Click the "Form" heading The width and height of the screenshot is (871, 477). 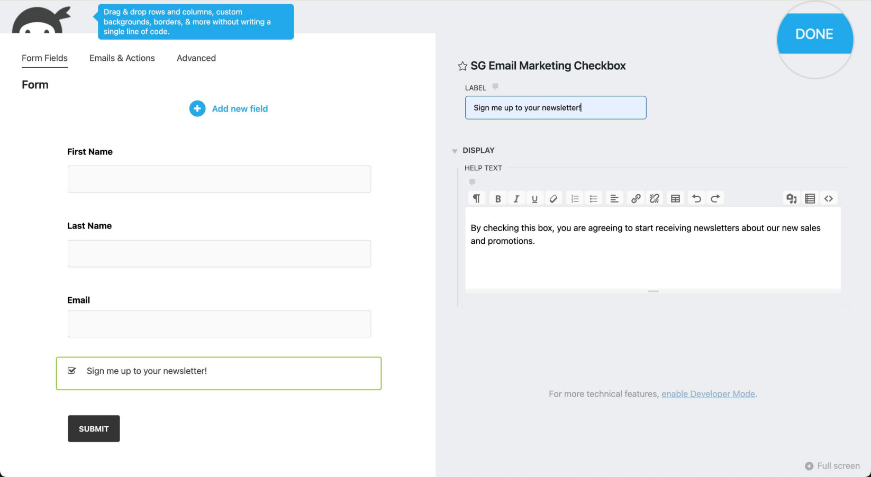coord(35,85)
